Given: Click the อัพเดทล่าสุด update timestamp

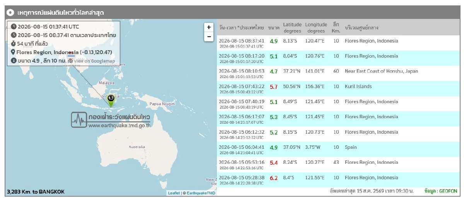Looking at the screenshot, I should (x=372, y=191).
